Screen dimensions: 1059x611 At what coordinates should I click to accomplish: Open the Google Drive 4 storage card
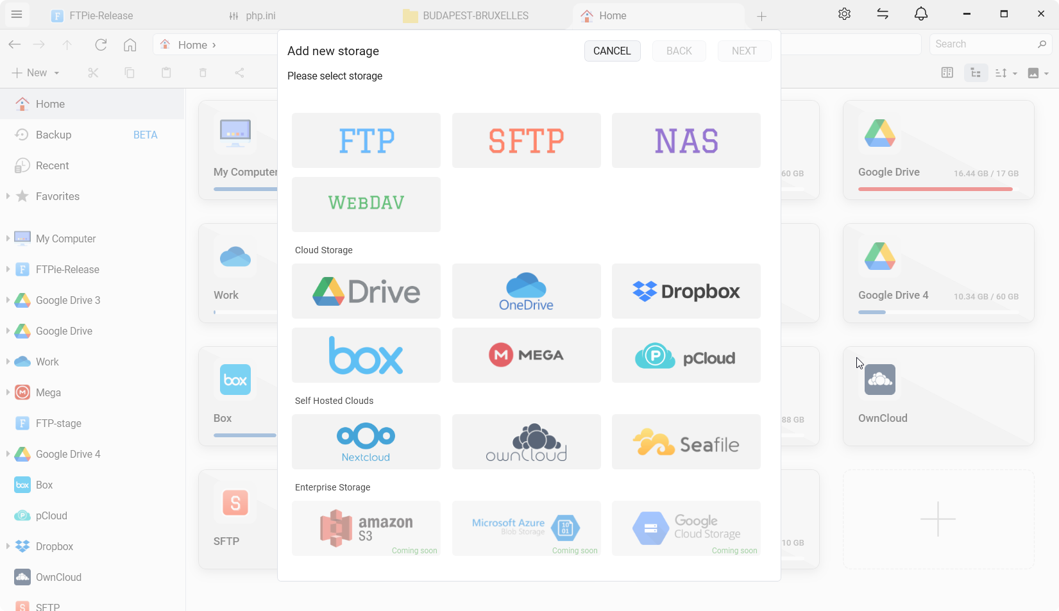(938, 273)
